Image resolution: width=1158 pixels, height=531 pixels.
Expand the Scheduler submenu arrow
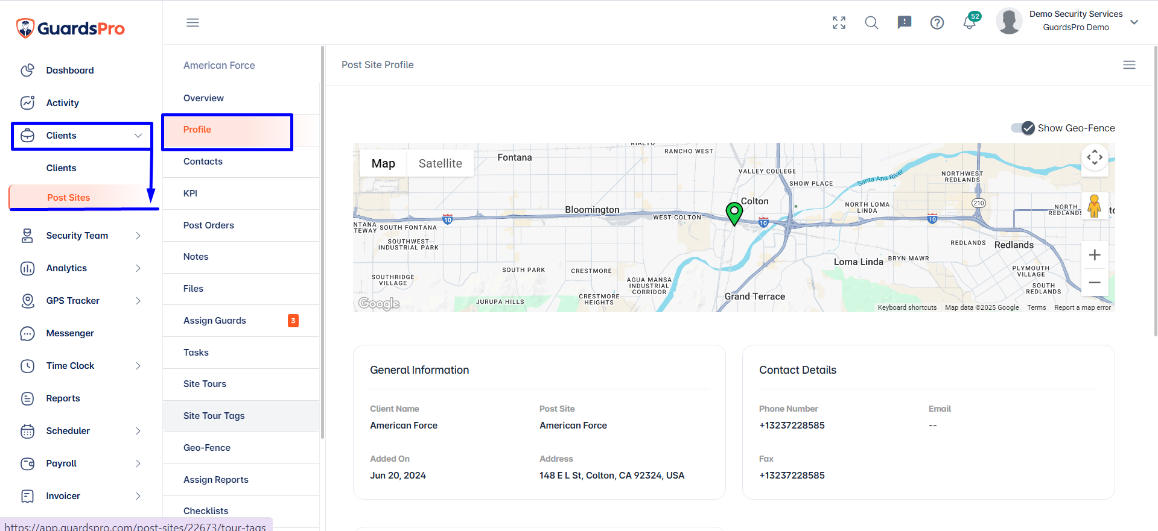pos(138,431)
